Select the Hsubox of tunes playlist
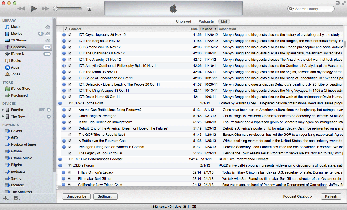Screen dimensions: 347x210 click(24, 145)
